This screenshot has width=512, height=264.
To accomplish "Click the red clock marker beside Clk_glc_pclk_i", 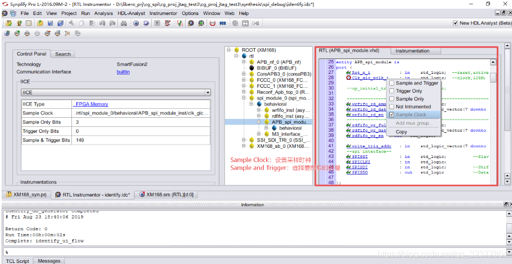I will (x=349, y=78).
